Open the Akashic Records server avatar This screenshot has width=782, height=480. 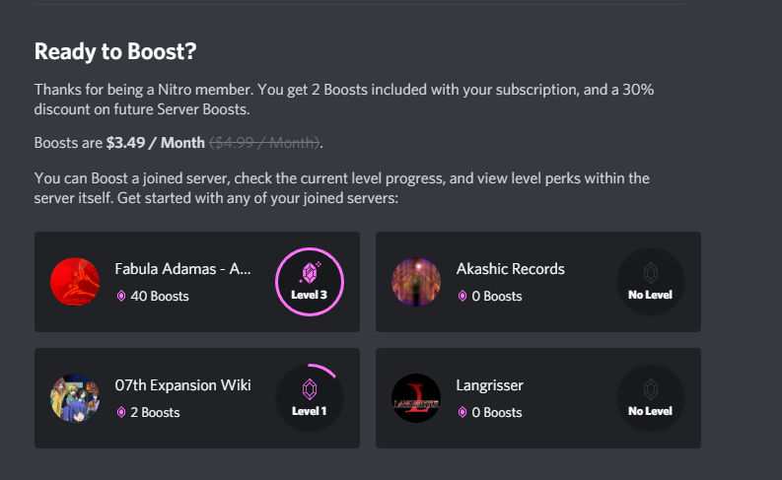416,282
